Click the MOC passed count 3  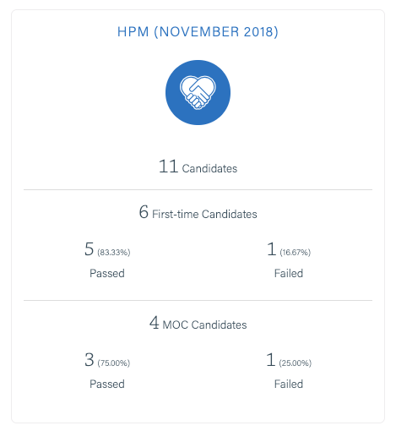coord(90,360)
